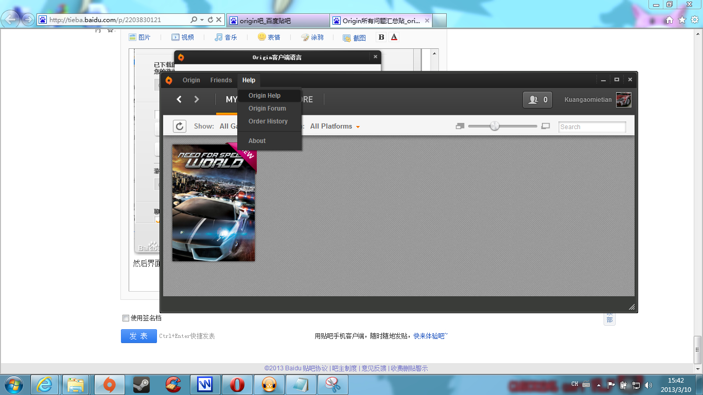This screenshot has width=703, height=395.
Task: Check the 使用签名档 checkbox
Action: (126, 318)
